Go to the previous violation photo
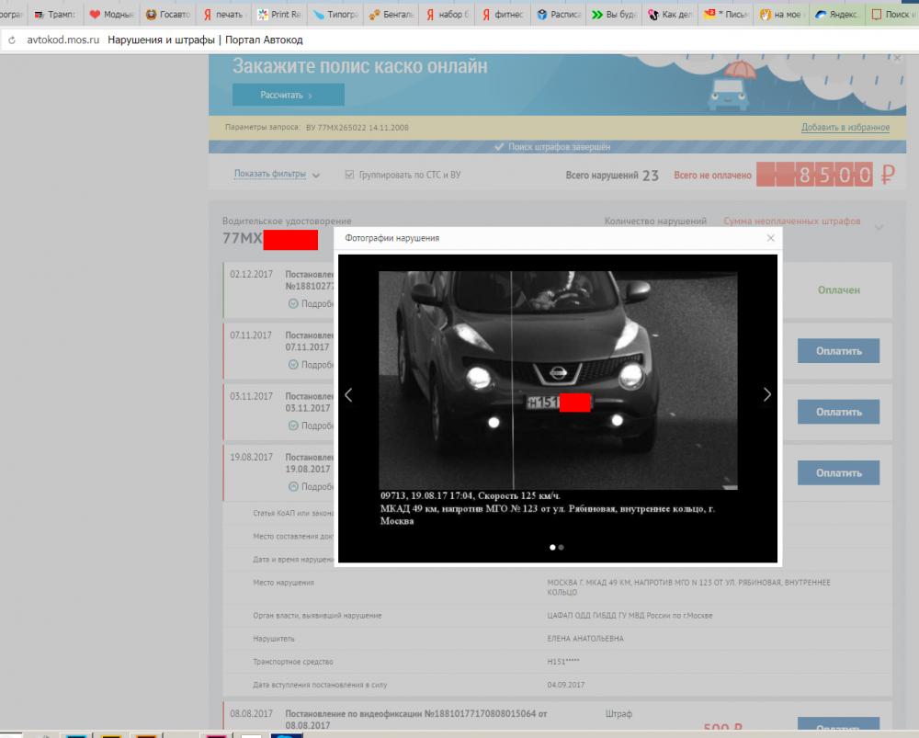The image size is (919, 738). (348, 394)
